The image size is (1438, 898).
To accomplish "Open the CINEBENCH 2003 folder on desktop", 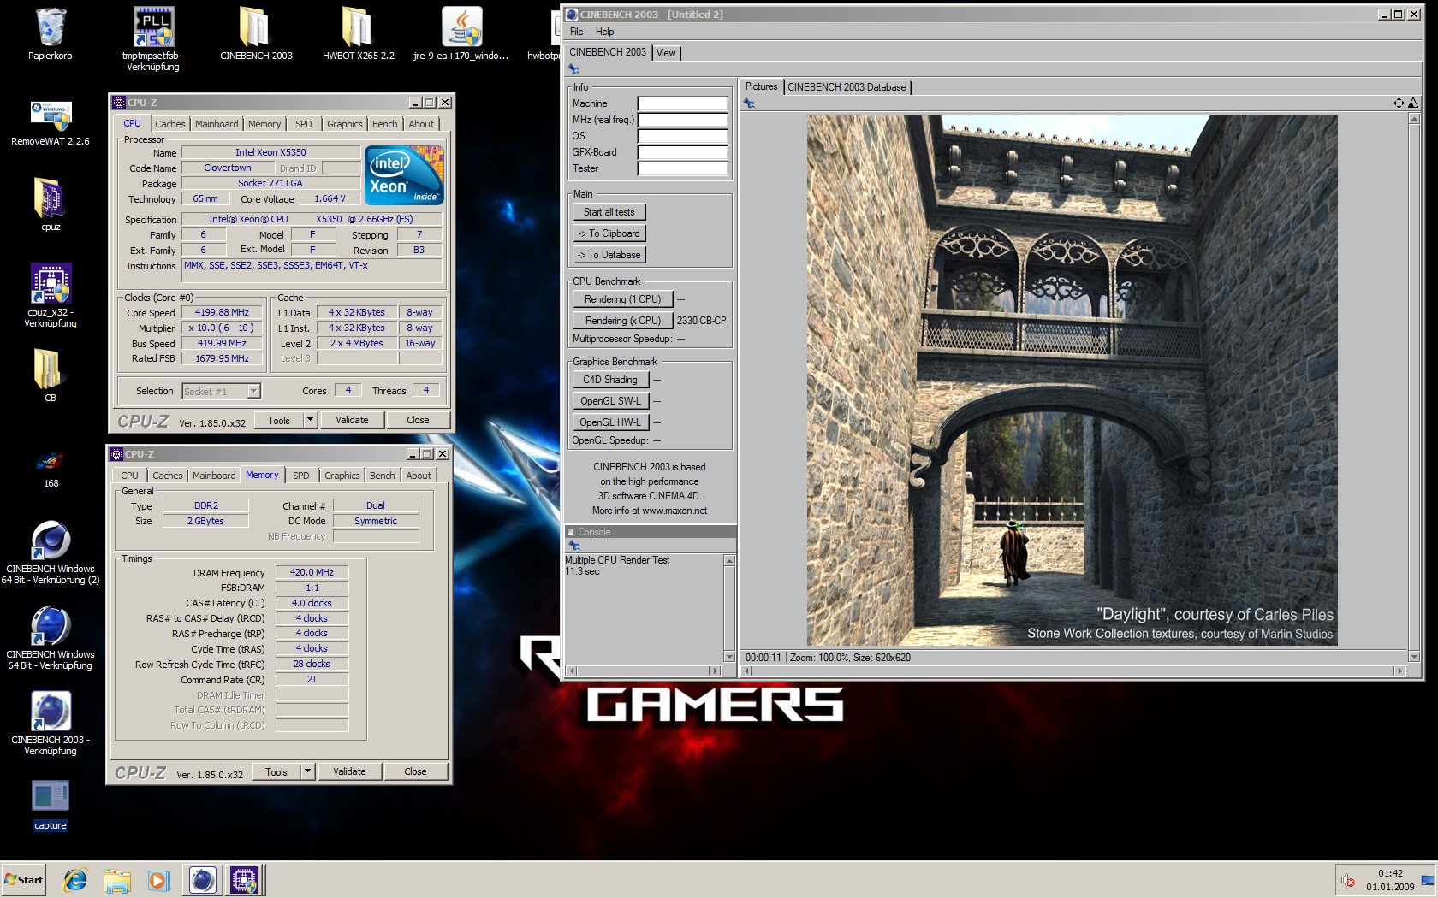I will click(255, 27).
